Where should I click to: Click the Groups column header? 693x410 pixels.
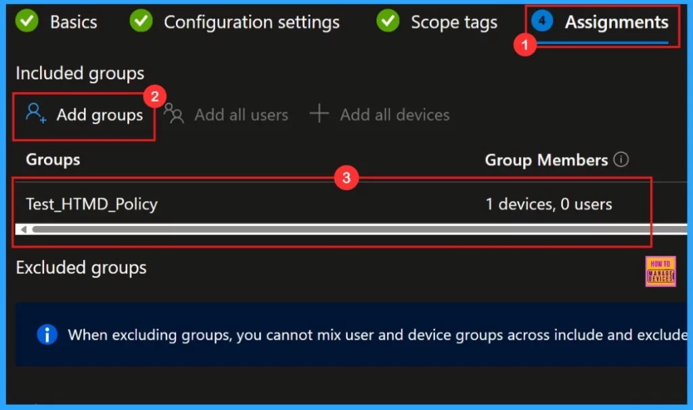tap(53, 160)
